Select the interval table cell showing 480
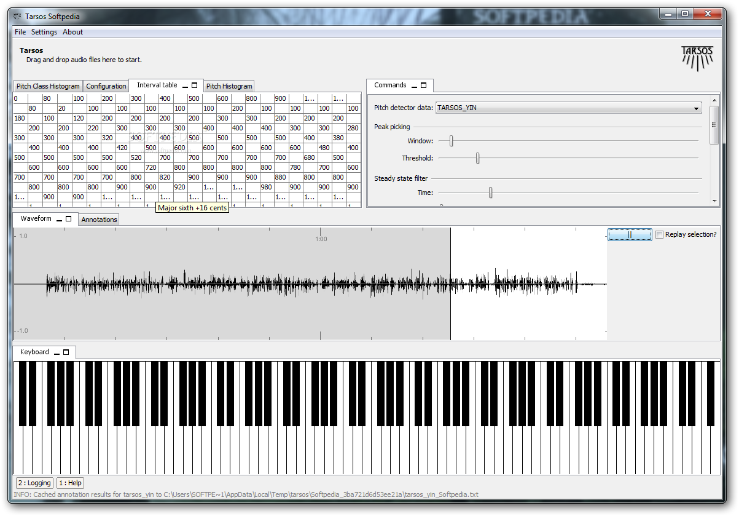 coord(324,148)
